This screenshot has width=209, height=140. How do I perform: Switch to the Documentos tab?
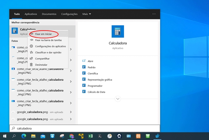pos(49,14)
